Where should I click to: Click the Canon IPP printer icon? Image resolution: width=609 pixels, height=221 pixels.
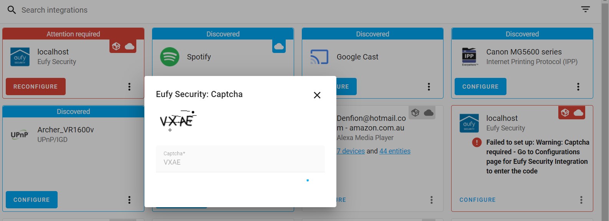pyautogui.click(x=469, y=57)
